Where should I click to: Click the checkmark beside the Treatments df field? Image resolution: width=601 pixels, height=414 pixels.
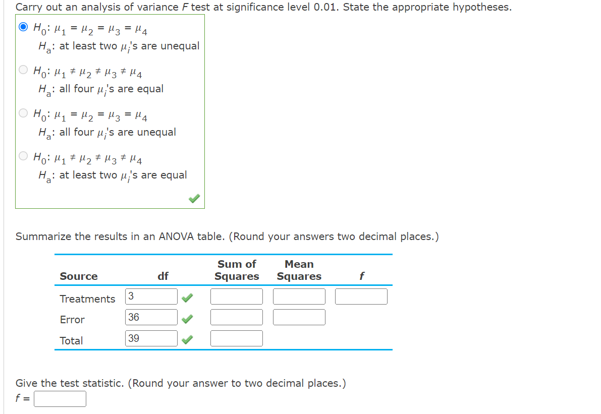(x=187, y=297)
